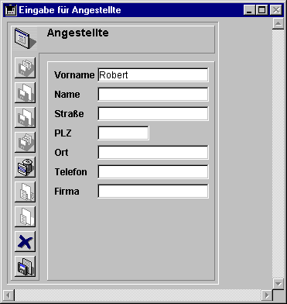Click the blue X cancel icon

click(25, 241)
